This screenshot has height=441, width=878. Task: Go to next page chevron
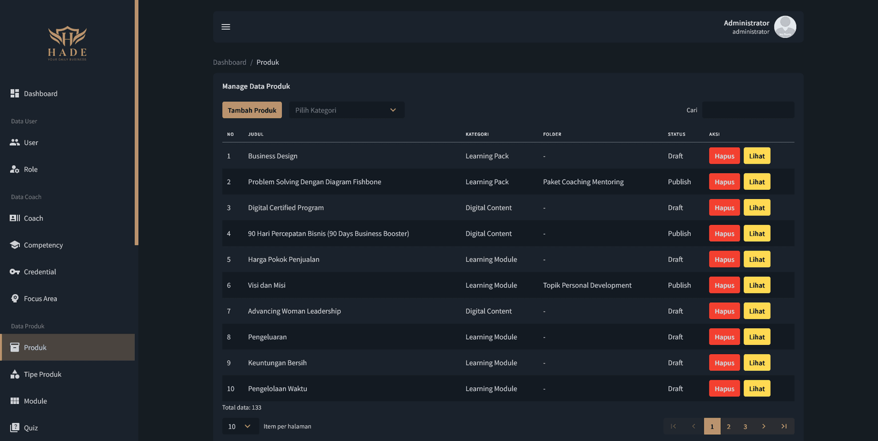tap(764, 426)
